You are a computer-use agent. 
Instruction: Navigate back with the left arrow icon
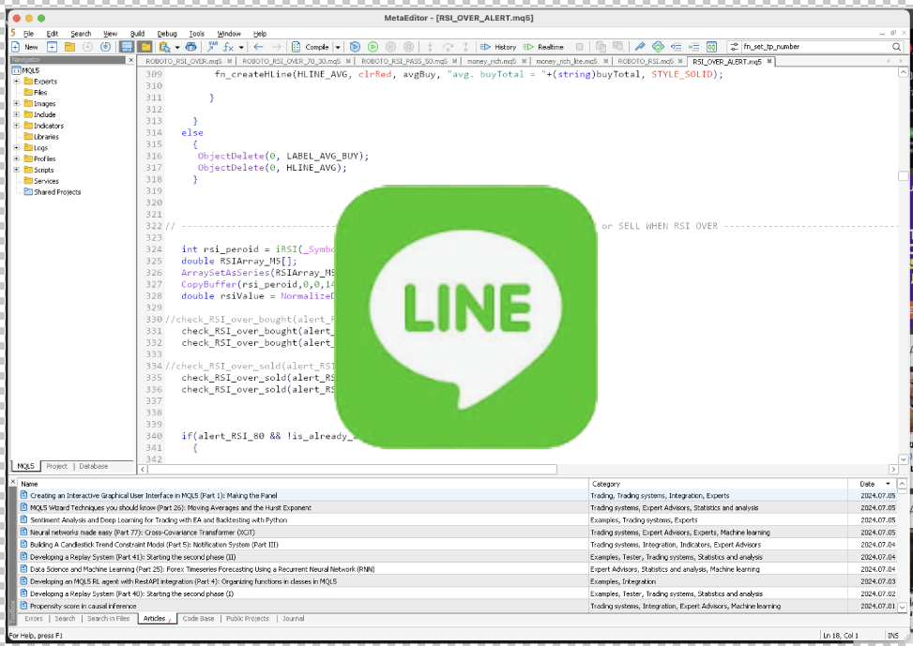point(259,47)
